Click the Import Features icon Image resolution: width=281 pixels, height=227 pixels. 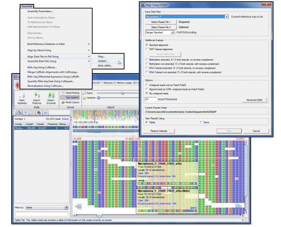pyautogui.click(x=38, y=99)
